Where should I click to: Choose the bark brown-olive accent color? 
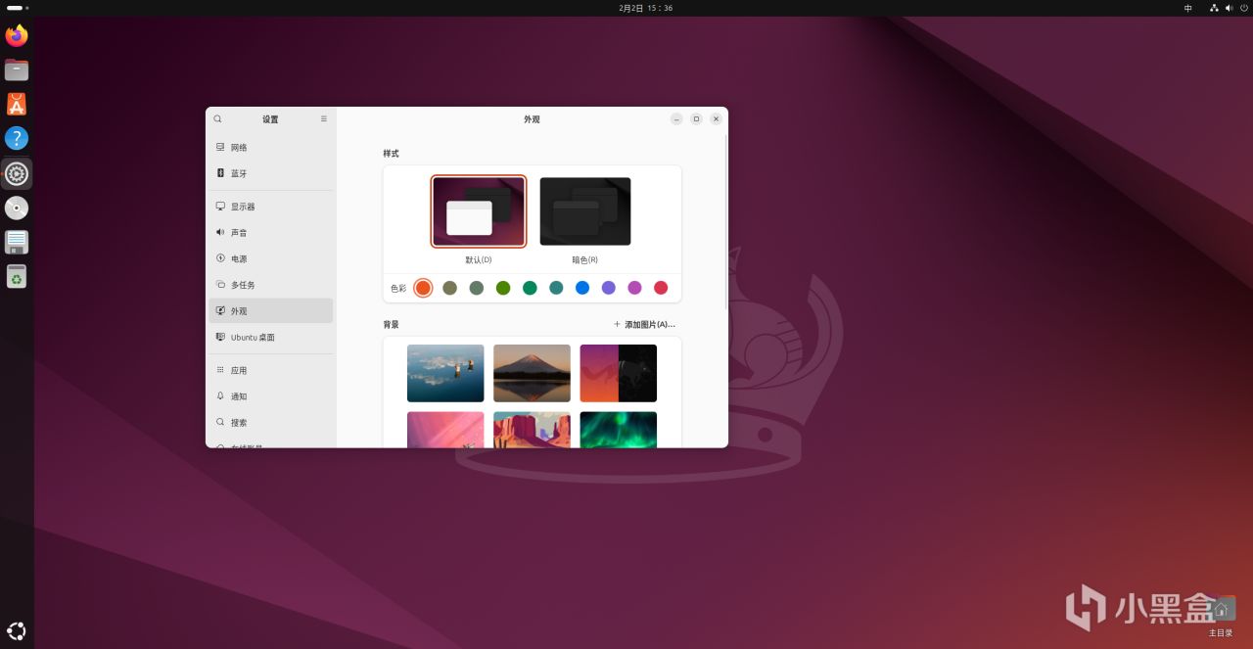click(x=450, y=288)
